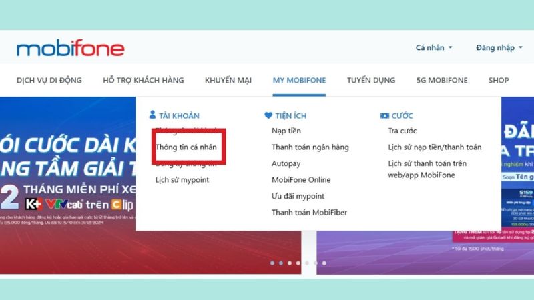534x300 pixels.
Task: Click the TÀI KHOẢN section heading
Action: (x=179, y=115)
